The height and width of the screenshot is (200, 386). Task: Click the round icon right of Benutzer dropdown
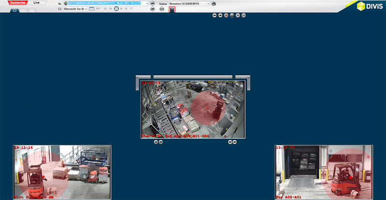coord(214,3)
